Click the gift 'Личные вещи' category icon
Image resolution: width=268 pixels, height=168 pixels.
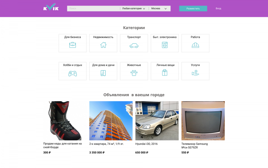tap(165, 73)
